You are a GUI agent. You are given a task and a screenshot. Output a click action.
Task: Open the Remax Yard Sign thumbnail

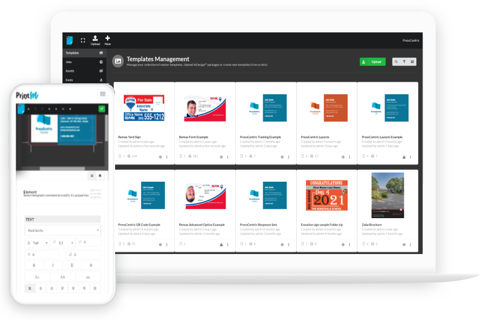(144, 108)
